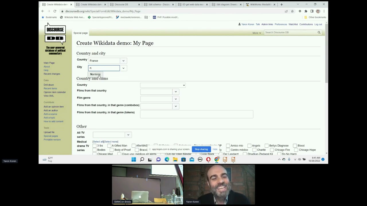Launch Microsoft Edge from taskbar
Image resolution: width=367 pixels, height=206 pixels.
pos(167,159)
